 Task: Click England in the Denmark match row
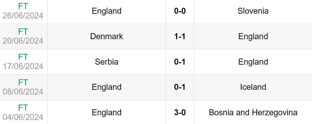253,36
